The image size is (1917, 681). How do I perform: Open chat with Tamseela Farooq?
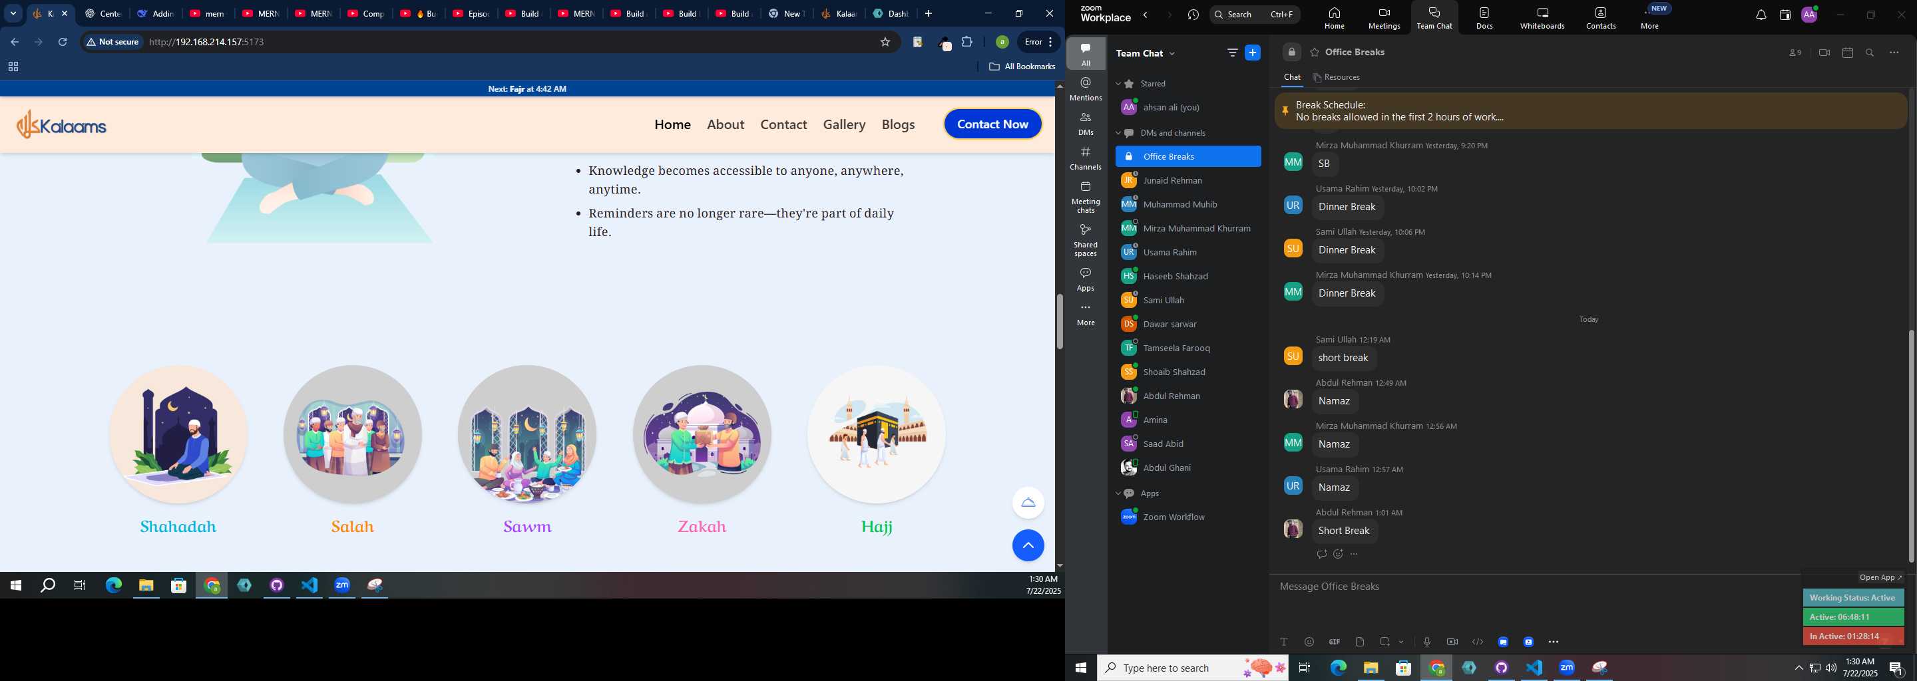1188,348
